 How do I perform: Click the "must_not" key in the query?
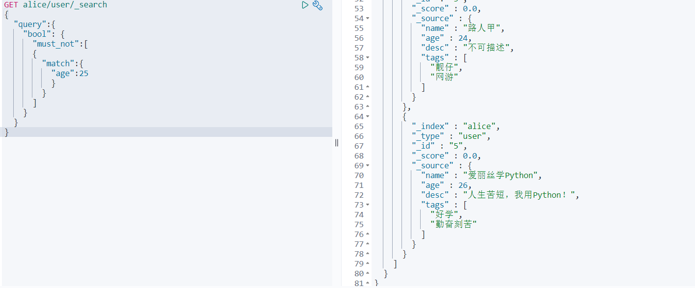[56, 44]
